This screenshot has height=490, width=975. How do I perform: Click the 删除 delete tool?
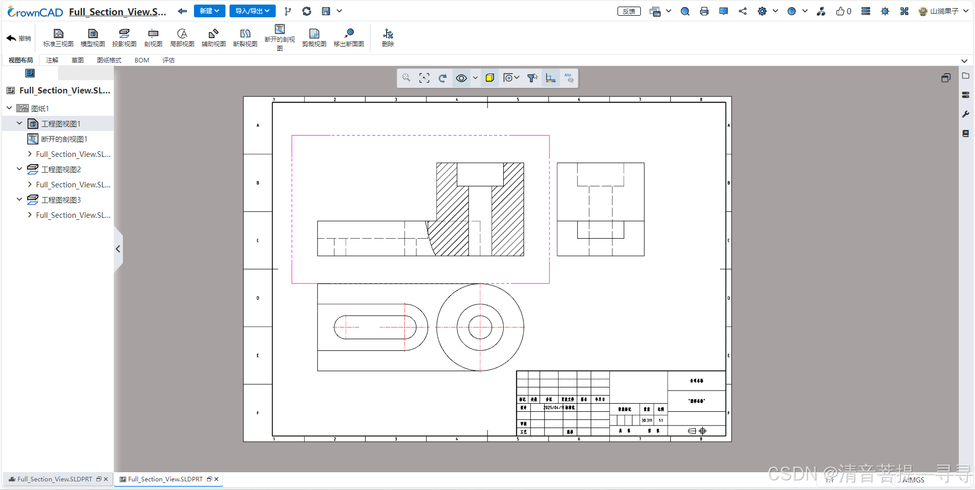click(388, 38)
